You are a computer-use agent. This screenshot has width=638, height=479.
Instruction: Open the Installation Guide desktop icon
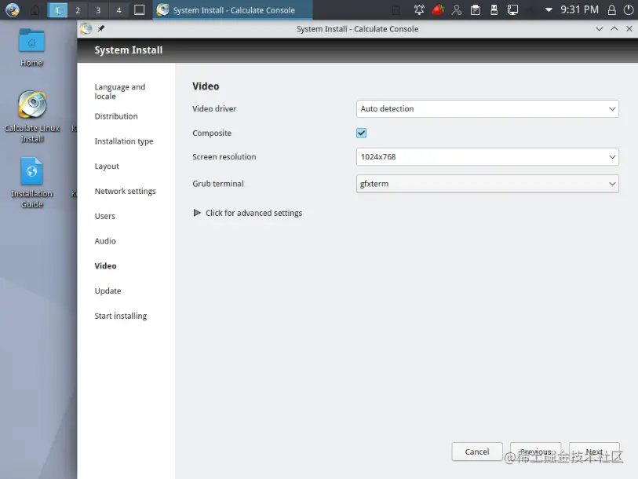pyautogui.click(x=31, y=182)
